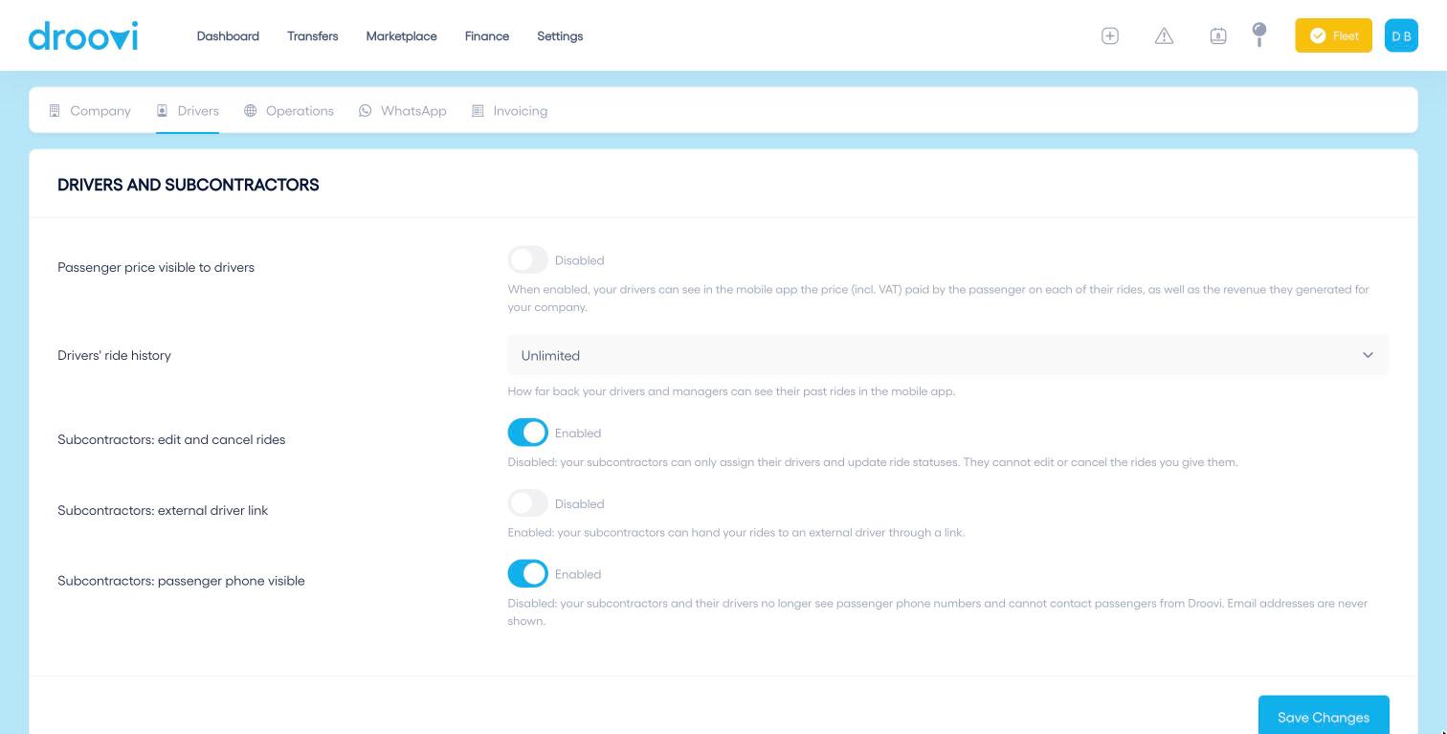Open the Drivers' ride history dropdown
The height and width of the screenshot is (734, 1447).
coord(947,355)
